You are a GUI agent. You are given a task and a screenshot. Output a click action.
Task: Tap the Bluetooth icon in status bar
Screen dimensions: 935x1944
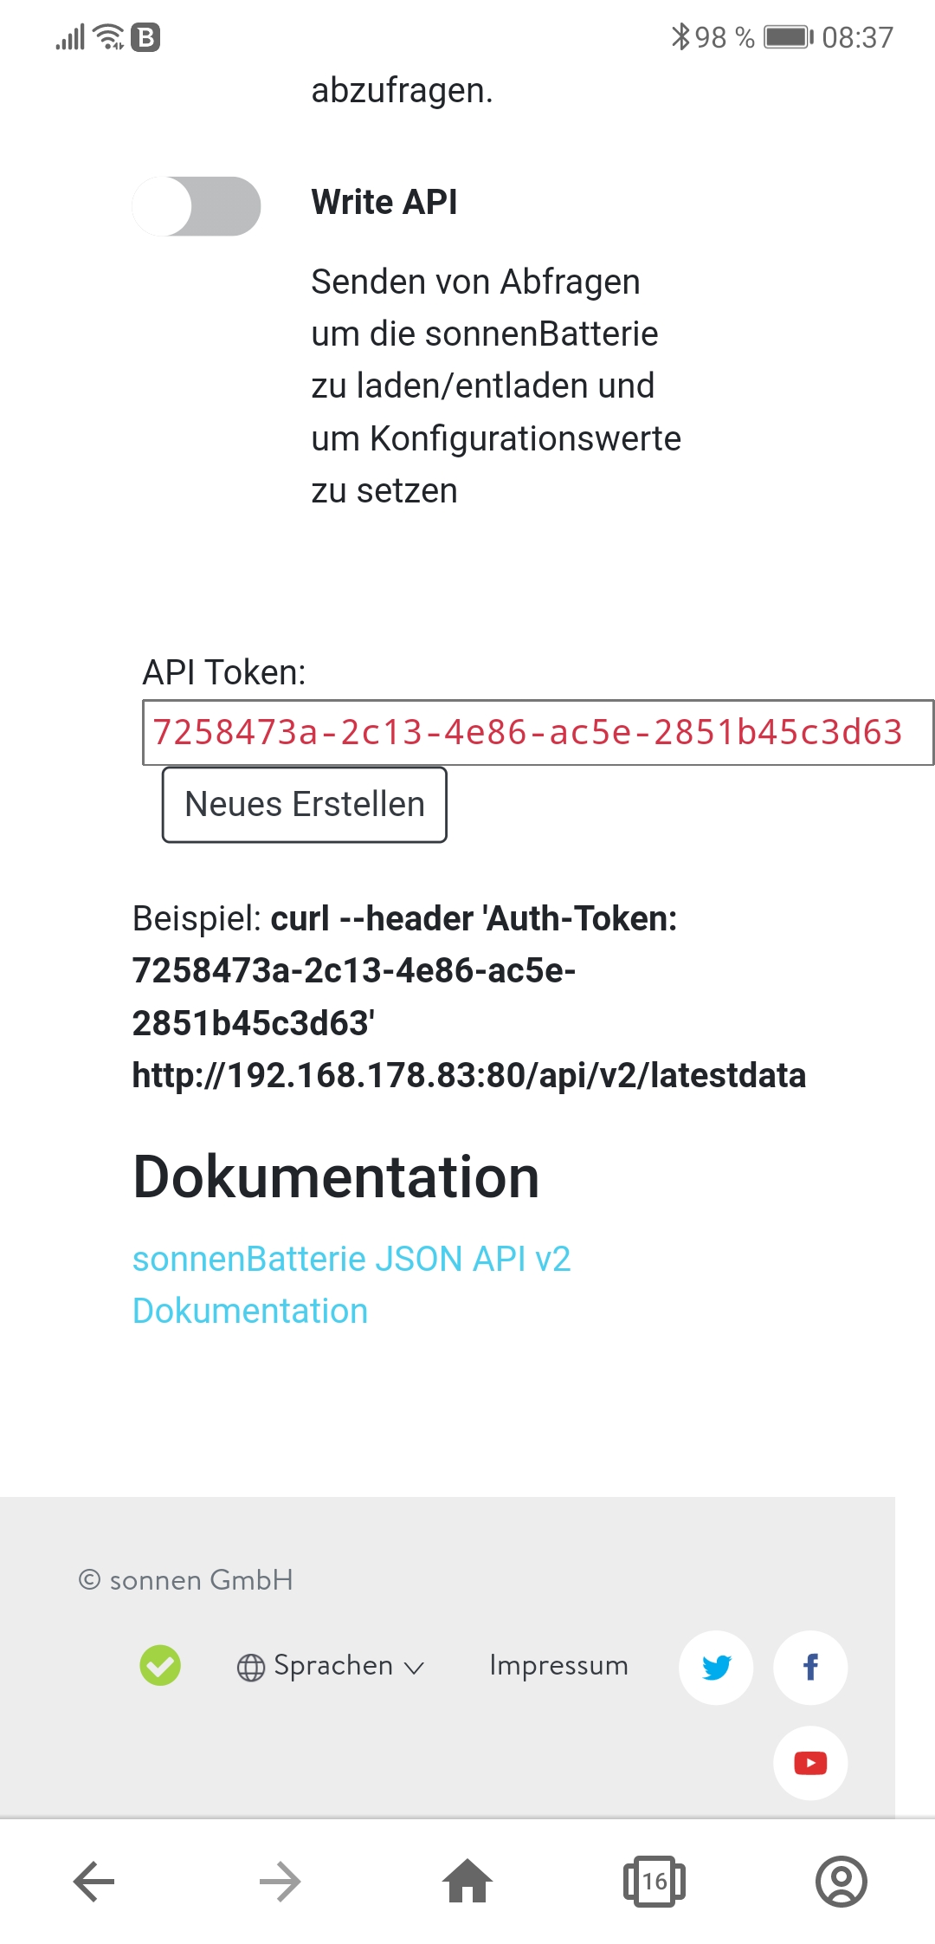(x=680, y=37)
